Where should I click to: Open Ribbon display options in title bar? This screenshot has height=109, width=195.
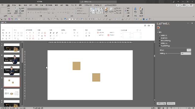178,2
